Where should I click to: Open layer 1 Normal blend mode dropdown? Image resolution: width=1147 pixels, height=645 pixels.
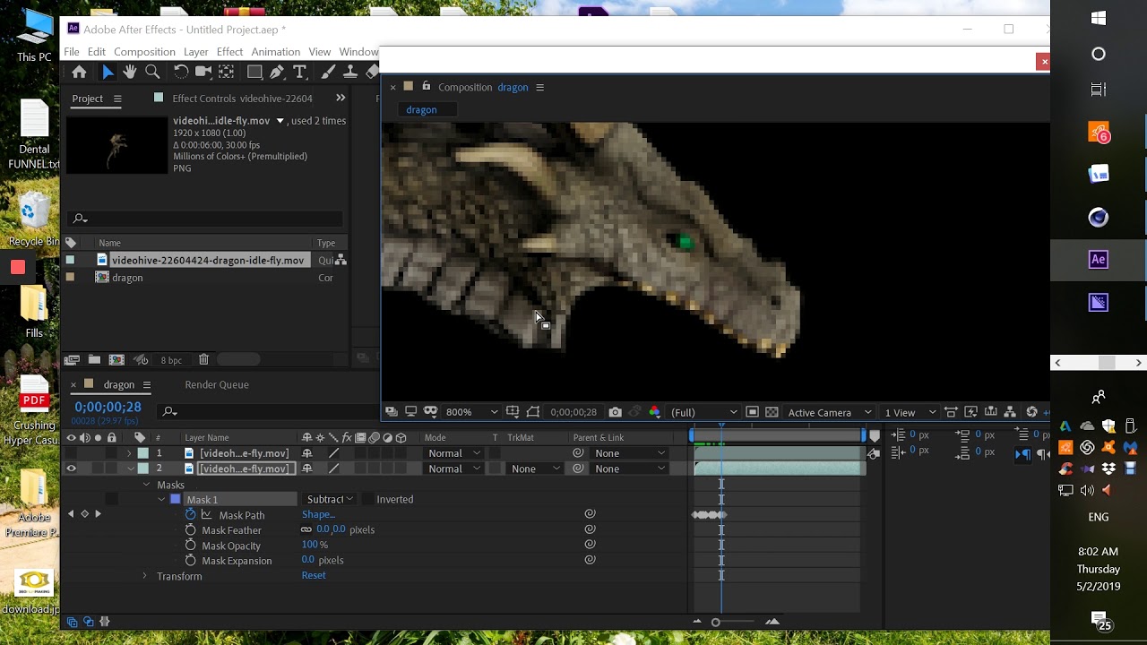coord(456,453)
